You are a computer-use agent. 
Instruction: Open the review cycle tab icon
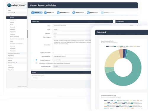point(45,12)
